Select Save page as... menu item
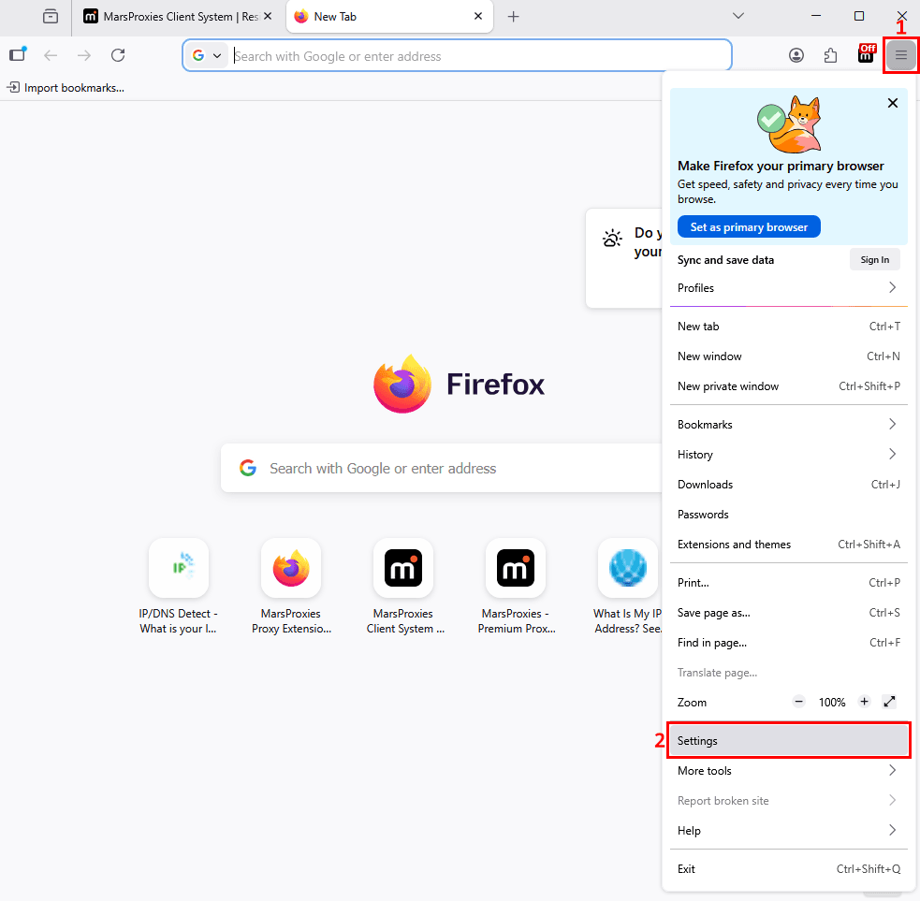The image size is (920, 901). click(789, 613)
